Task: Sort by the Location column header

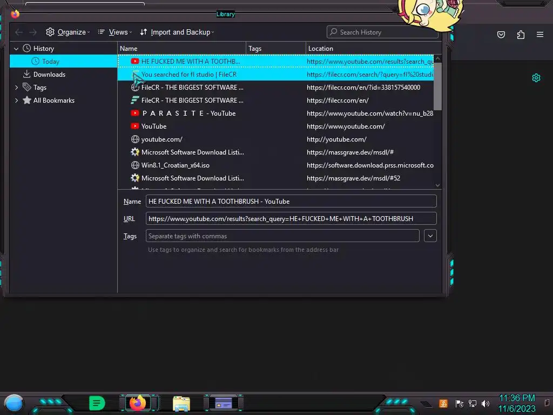Action: point(374,48)
